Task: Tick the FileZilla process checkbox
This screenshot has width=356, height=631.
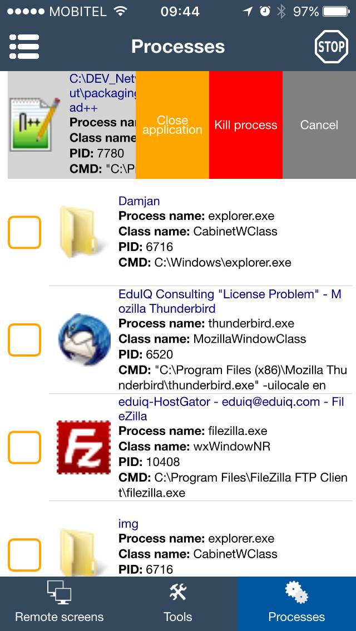Action: click(x=24, y=447)
